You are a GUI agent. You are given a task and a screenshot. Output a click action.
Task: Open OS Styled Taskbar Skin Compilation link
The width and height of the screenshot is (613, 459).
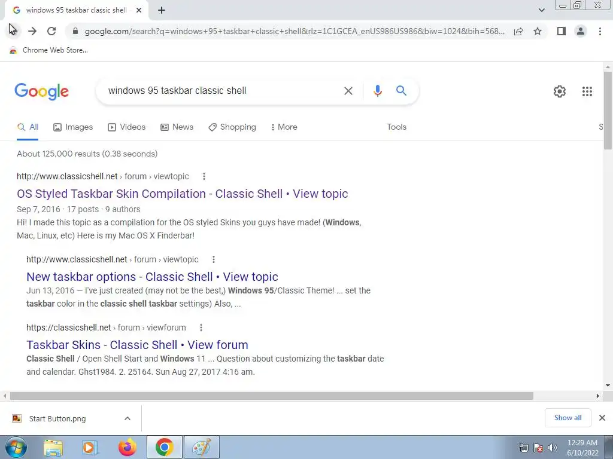point(182,194)
